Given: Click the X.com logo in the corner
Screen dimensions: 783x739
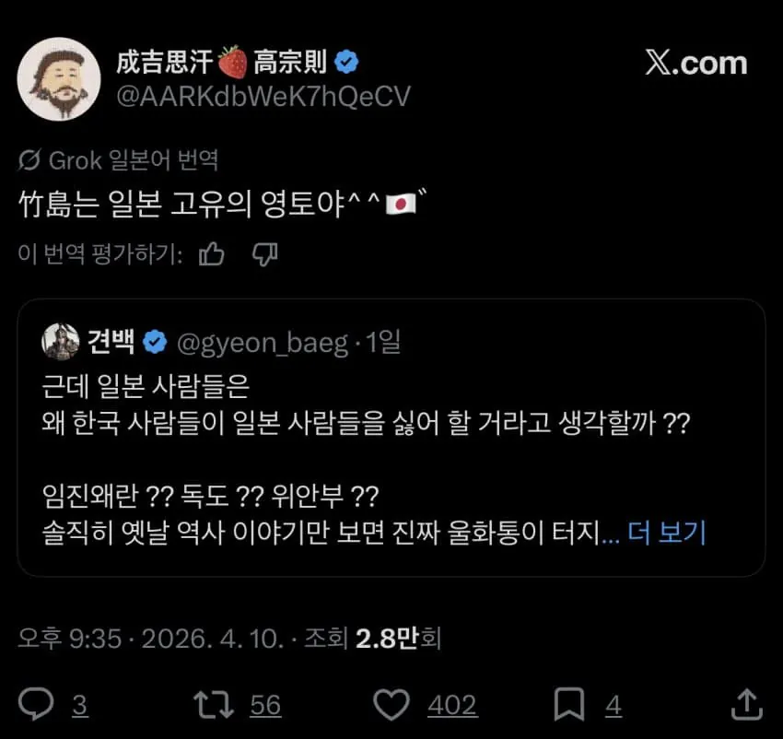Looking at the screenshot, I should click(698, 64).
